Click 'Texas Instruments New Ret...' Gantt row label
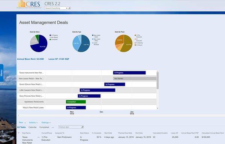This screenshot has height=144, width=225. click(31, 73)
